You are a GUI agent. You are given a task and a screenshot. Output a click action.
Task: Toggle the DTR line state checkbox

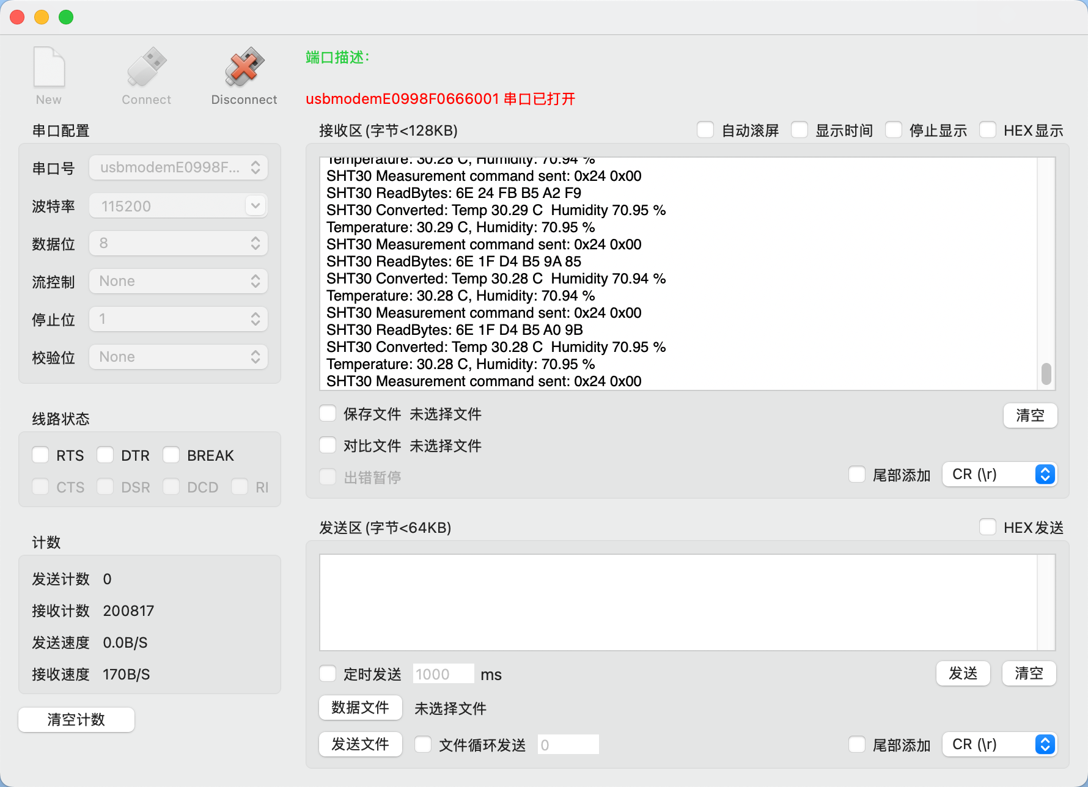(106, 455)
